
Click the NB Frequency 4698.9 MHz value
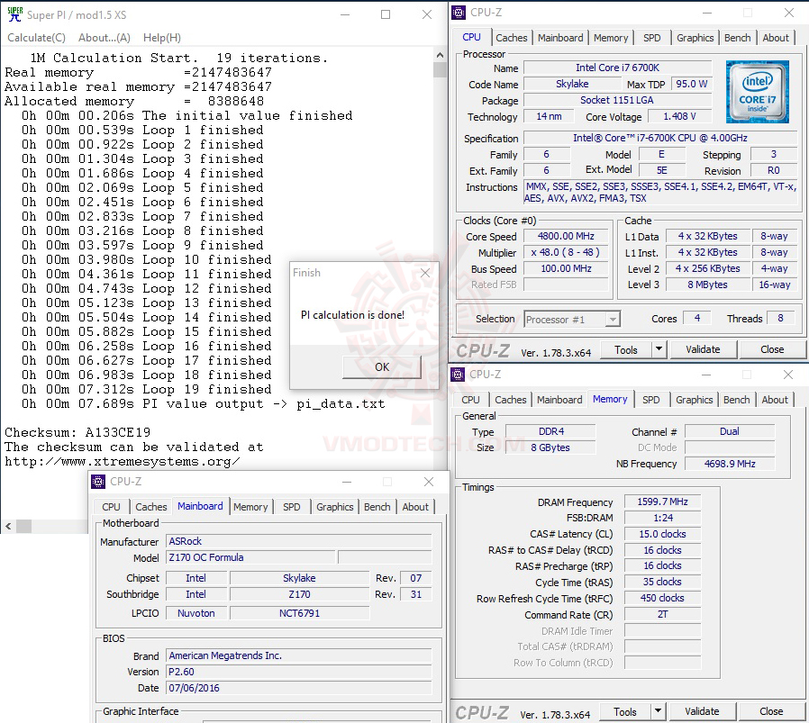point(730,464)
